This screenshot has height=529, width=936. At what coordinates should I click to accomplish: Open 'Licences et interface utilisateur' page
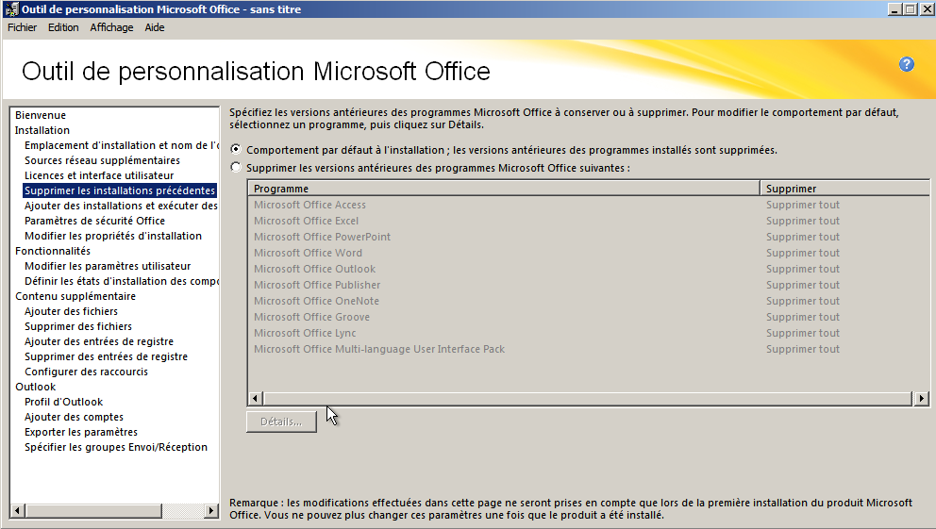pyautogui.click(x=99, y=175)
